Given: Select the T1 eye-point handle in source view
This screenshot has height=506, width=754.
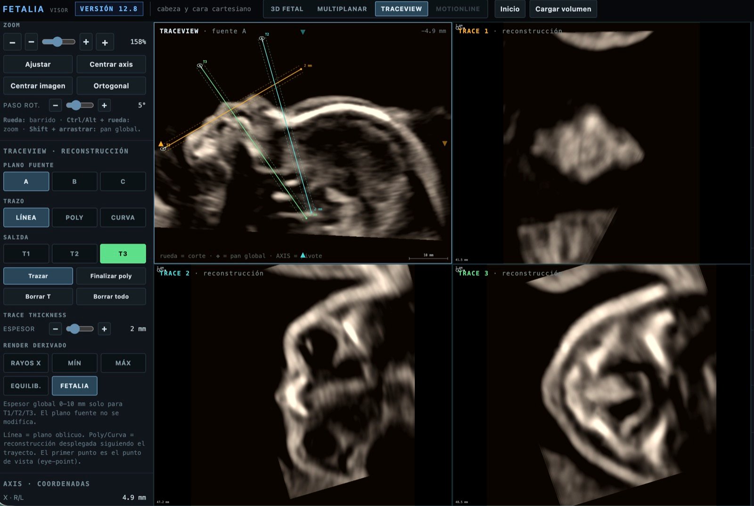Looking at the screenshot, I should 163,149.
